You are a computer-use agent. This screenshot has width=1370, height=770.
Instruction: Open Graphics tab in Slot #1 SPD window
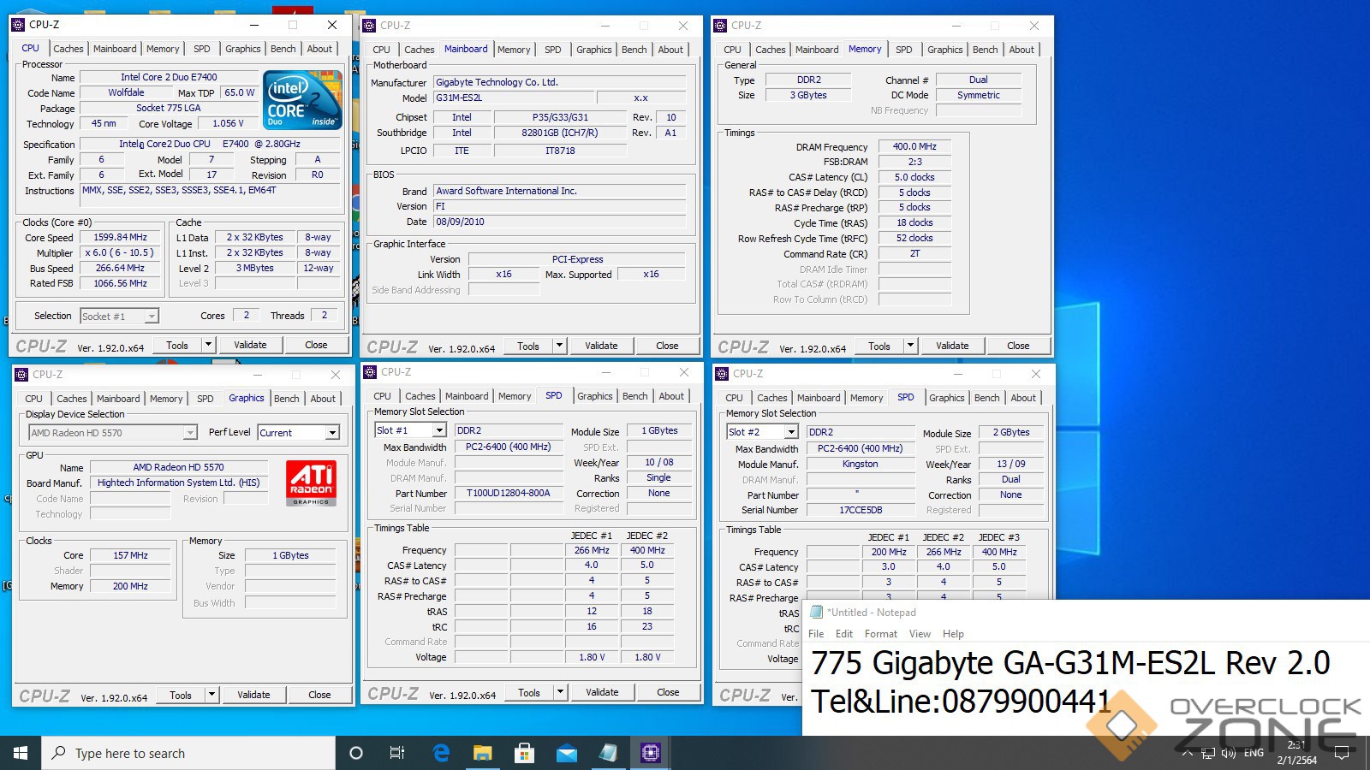(x=594, y=396)
